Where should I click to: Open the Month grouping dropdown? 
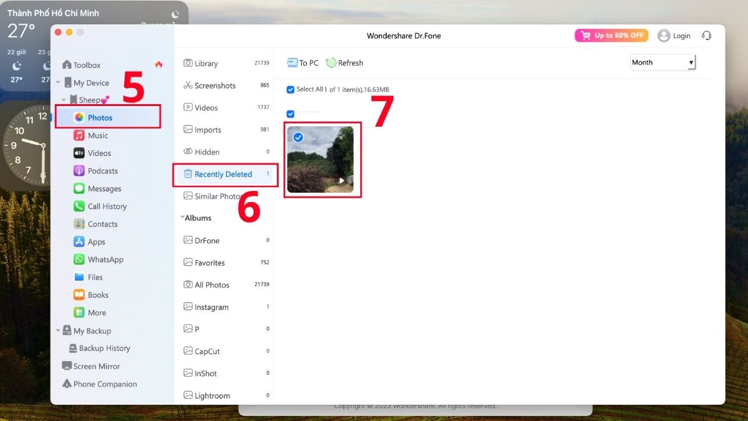click(x=663, y=62)
